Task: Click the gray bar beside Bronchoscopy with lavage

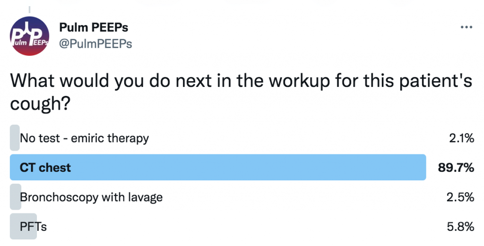Action: tap(16, 197)
